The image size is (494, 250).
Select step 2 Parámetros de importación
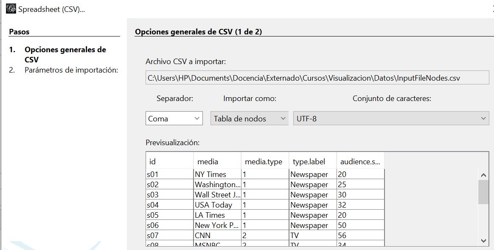71,70
